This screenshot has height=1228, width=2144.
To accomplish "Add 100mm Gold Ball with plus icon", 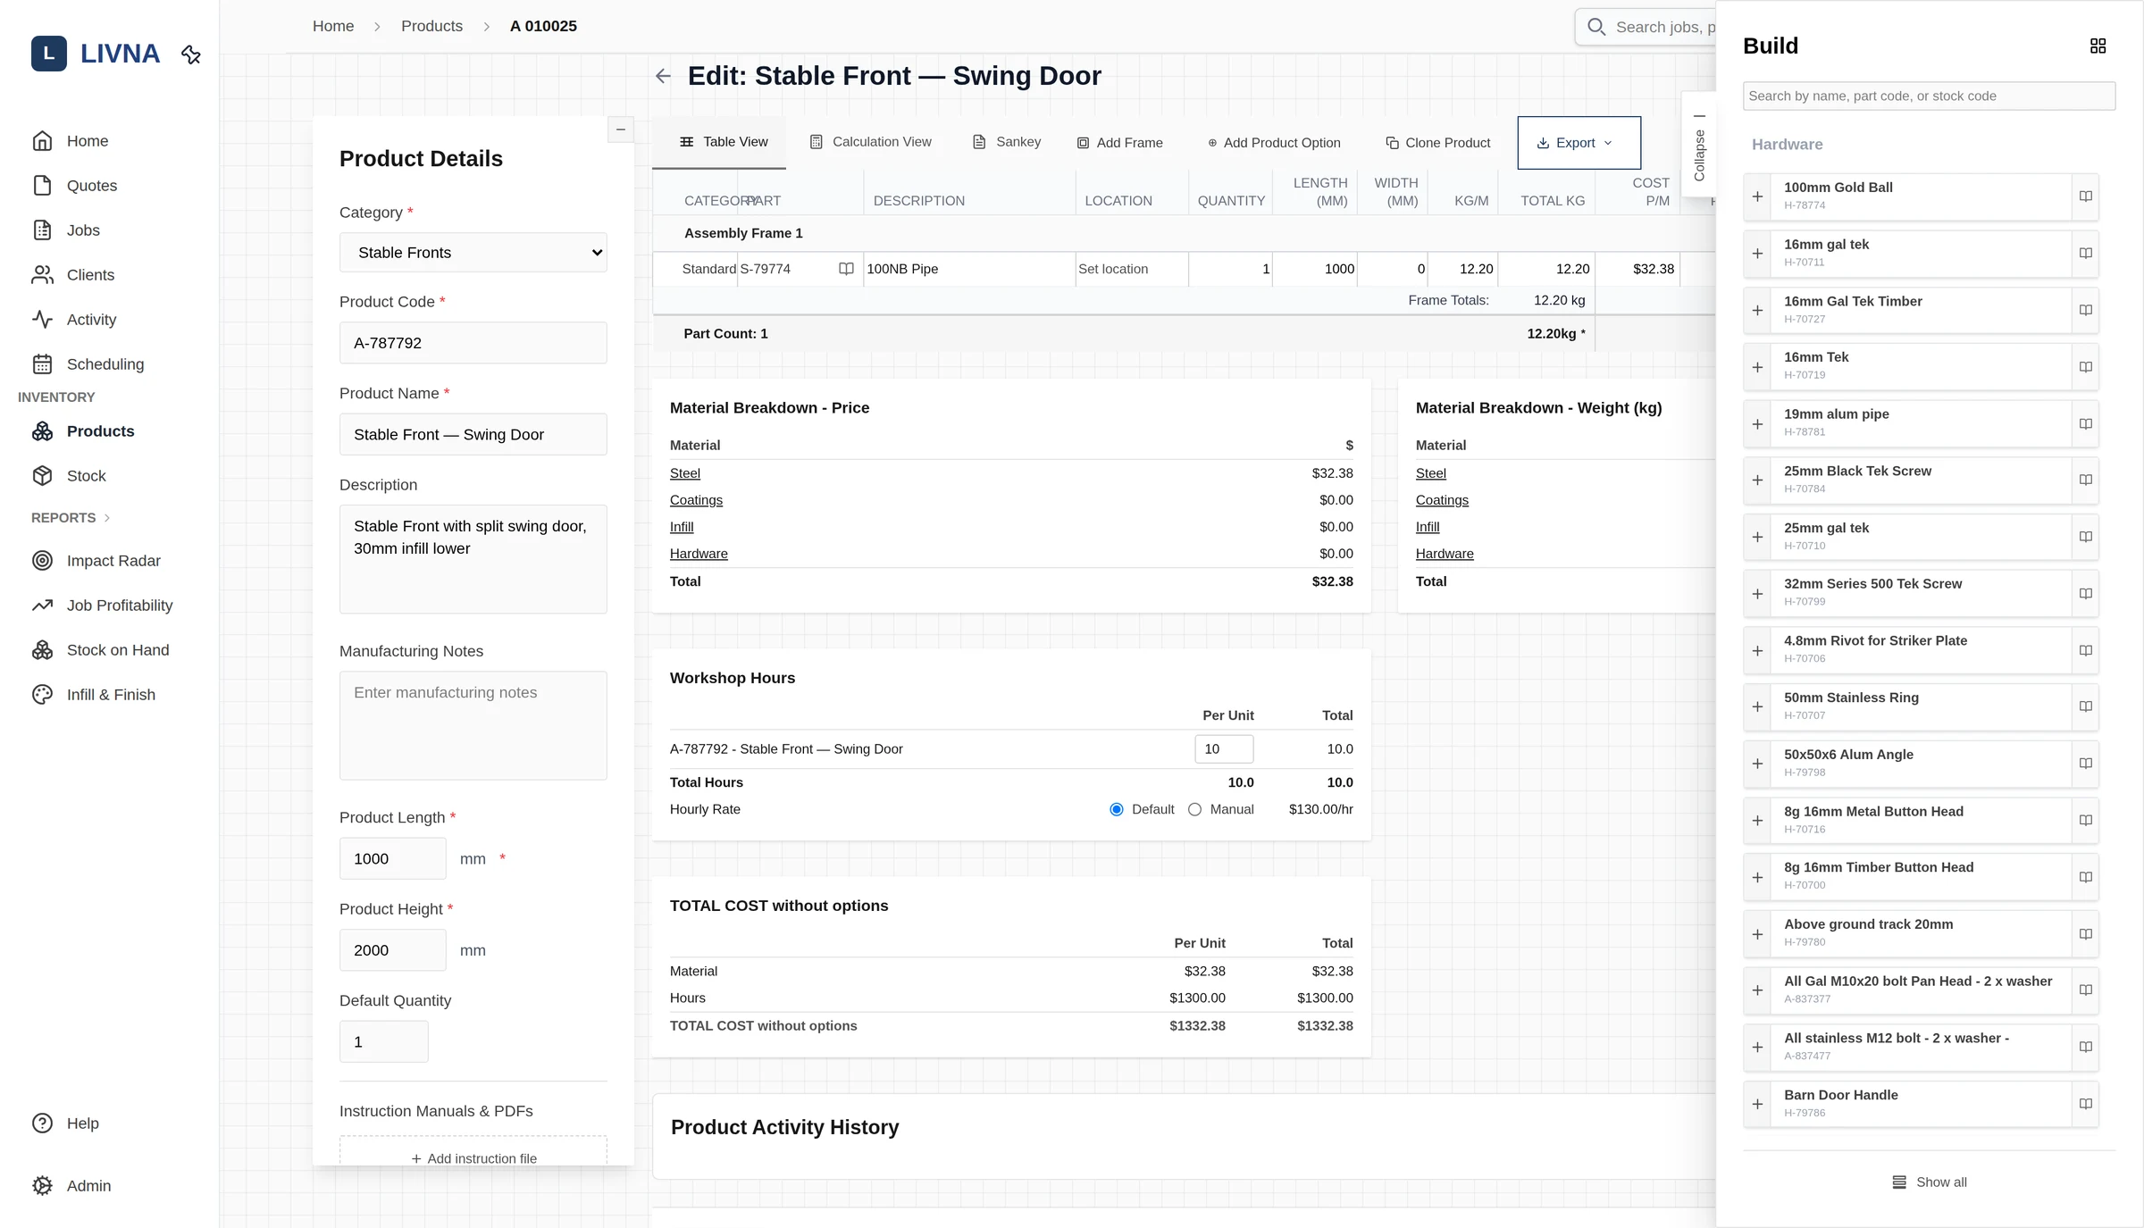I will pos(1757,196).
